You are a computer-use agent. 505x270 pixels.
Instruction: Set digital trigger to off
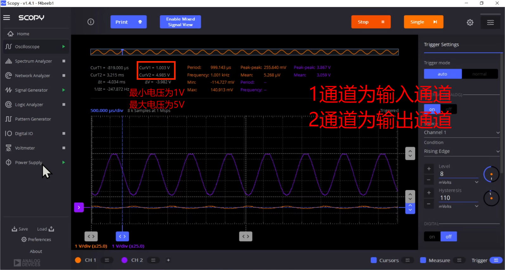(449, 237)
